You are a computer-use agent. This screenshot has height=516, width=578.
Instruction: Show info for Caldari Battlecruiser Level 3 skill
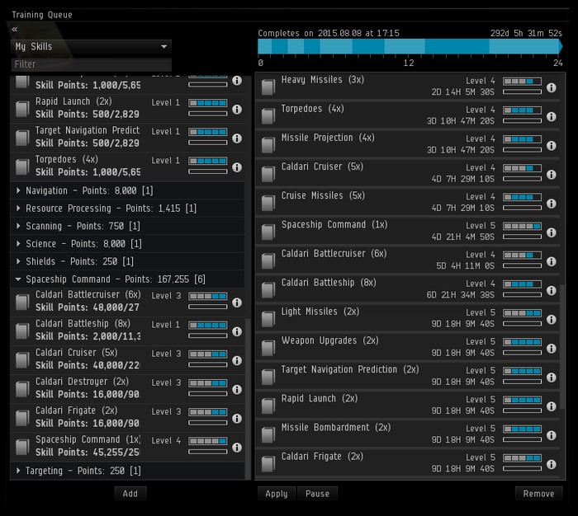click(237, 303)
